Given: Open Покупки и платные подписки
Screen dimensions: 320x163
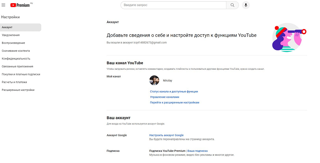Looking at the screenshot, I should pos(21,74).
